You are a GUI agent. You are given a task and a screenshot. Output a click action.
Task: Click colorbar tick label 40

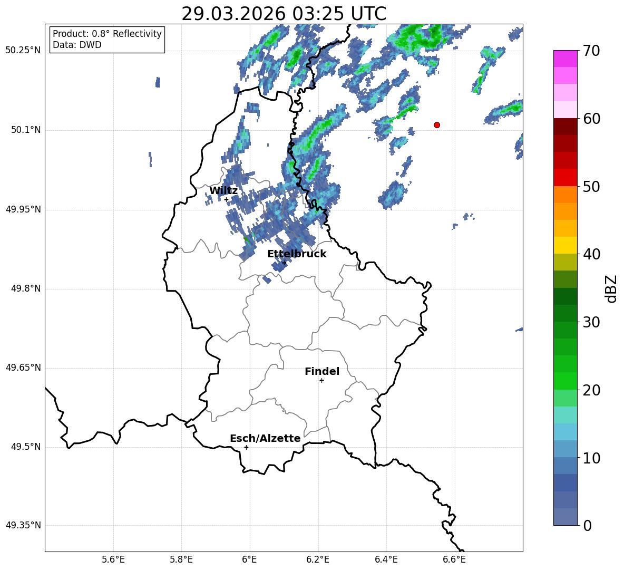pyautogui.click(x=591, y=254)
